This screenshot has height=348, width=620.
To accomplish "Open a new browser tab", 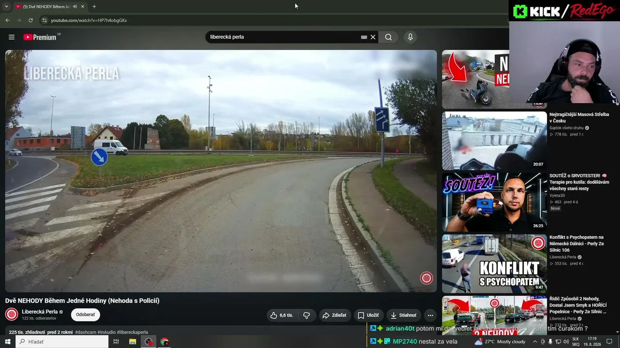I will [94, 7].
